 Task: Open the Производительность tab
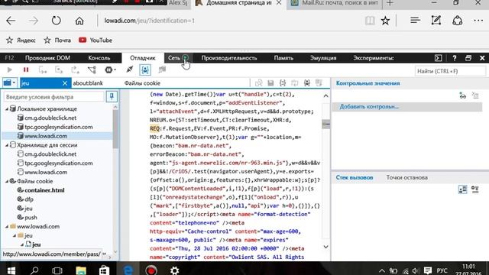[x=229, y=58]
